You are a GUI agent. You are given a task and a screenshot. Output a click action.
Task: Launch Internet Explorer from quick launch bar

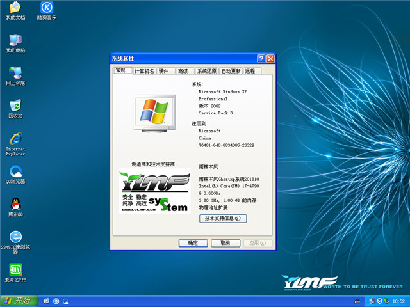47,301
